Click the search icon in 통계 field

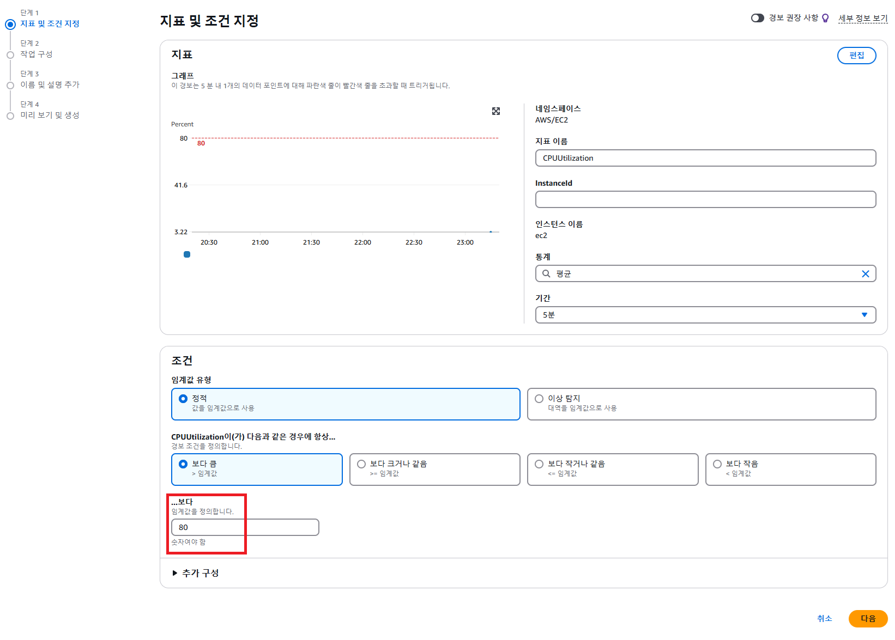(x=546, y=273)
